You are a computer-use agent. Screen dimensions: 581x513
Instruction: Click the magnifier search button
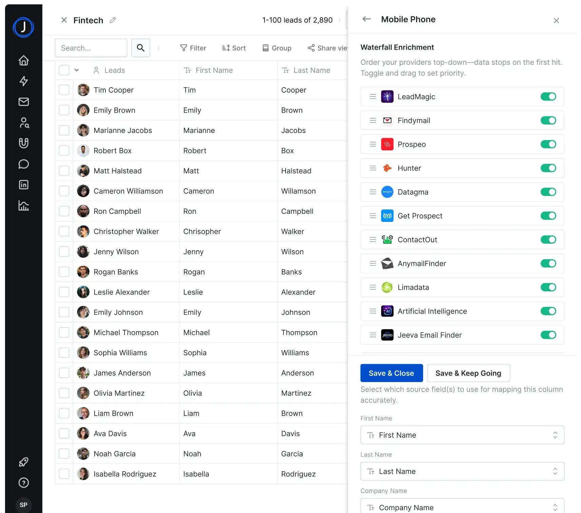pyautogui.click(x=140, y=48)
